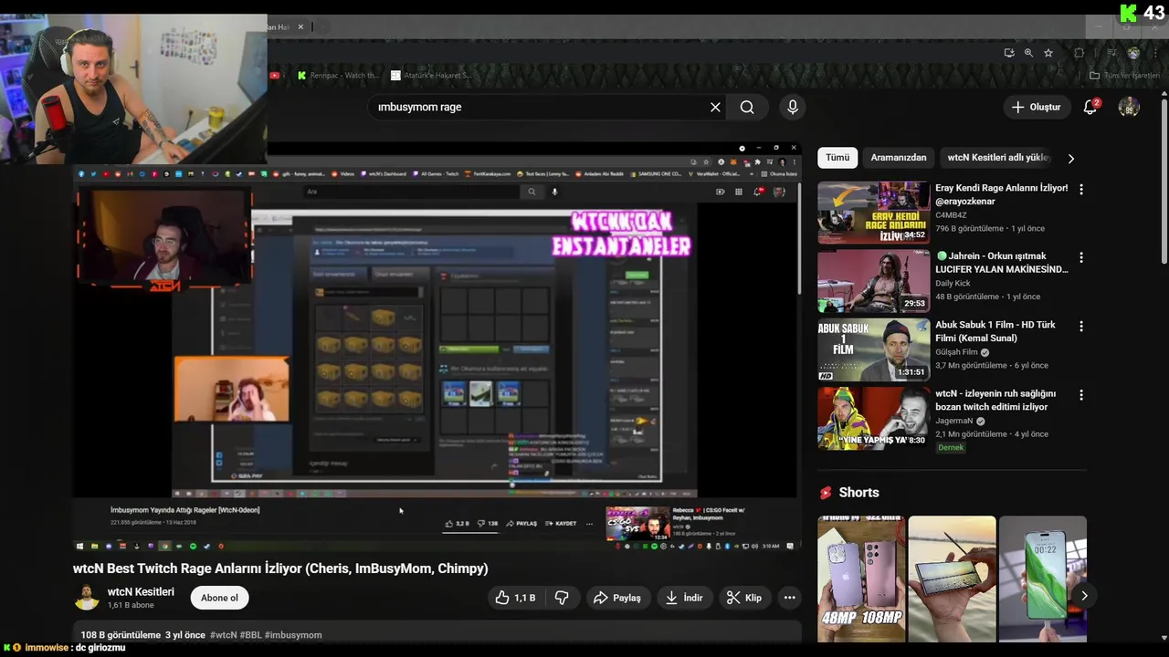The image size is (1169, 657).
Task: Open the Abuk Sabuk 1 Film thumbnail
Action: [x=874, y=349]
